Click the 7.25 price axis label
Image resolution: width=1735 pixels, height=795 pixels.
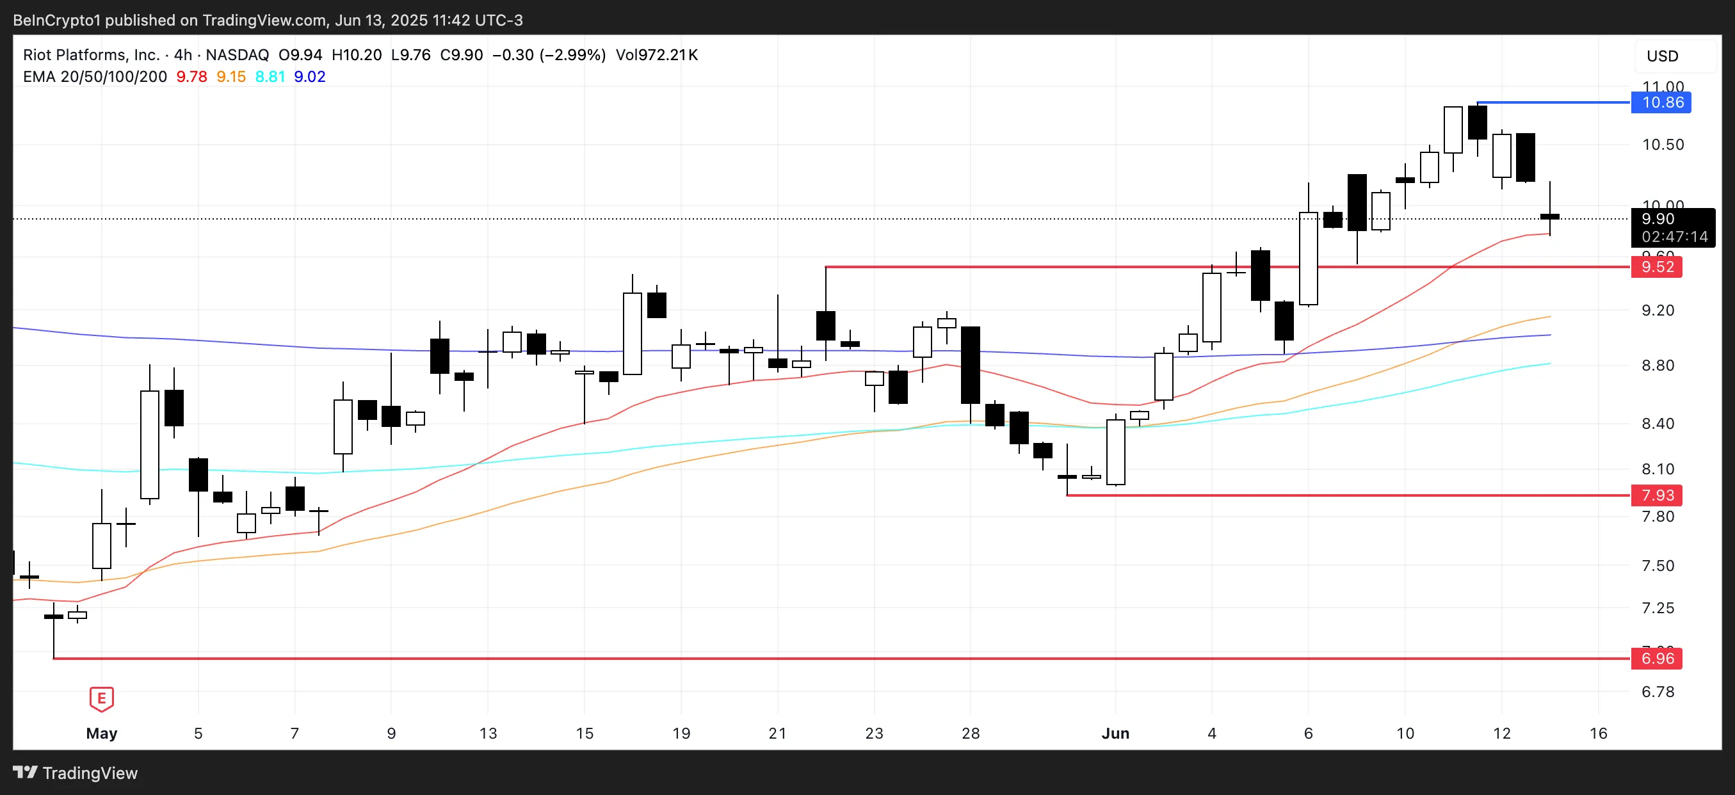[x=1658, y=608]
